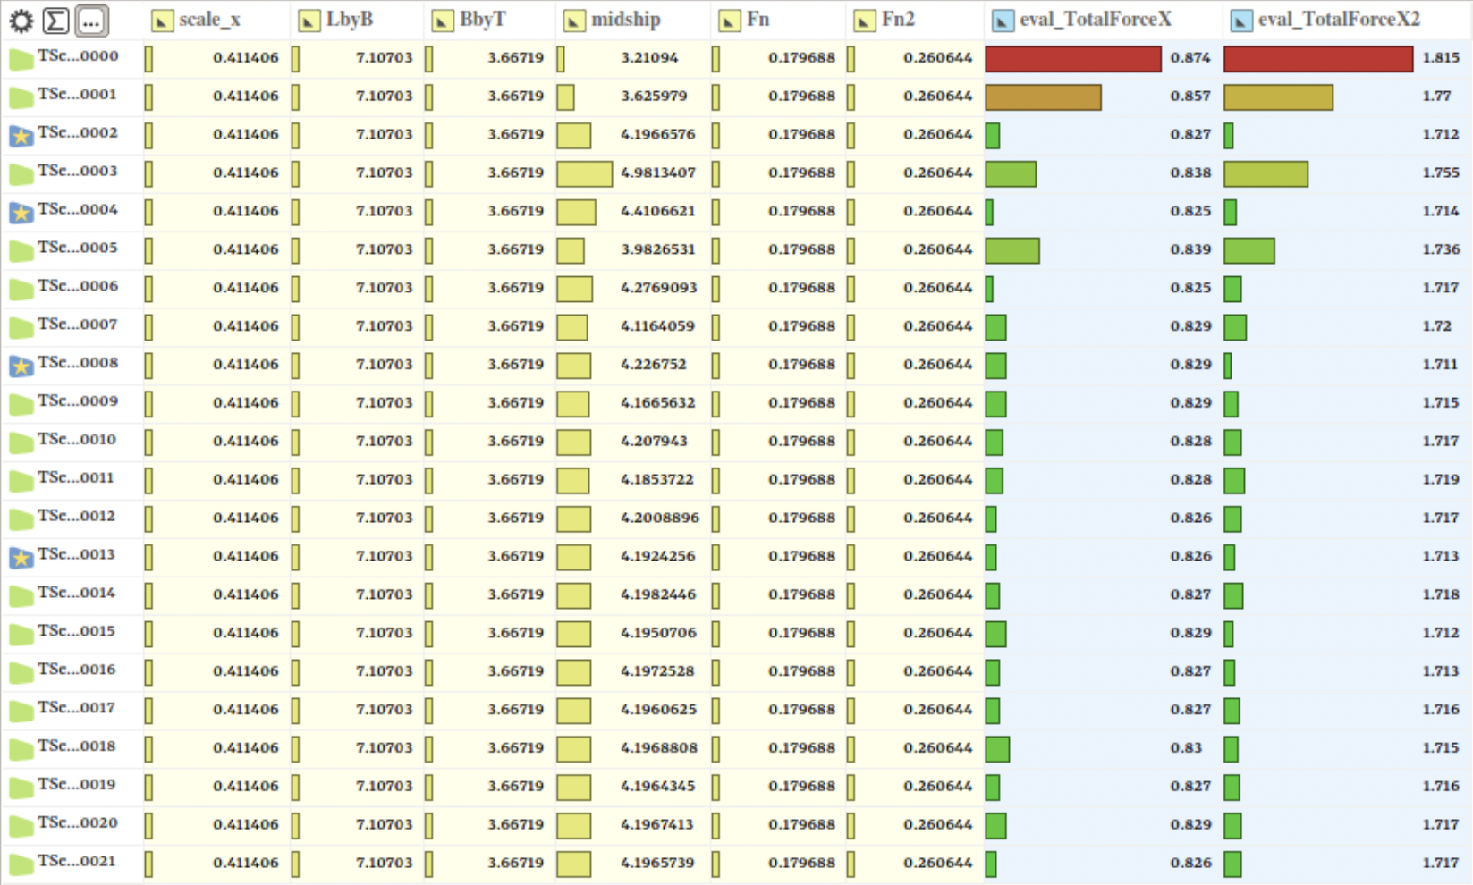The height and width of the screenshot is (885, 1473).
Task: Select design row TSe...0012
Action: coord(736,518)
